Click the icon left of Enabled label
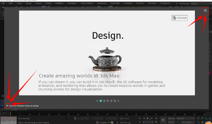This screenshot has width=212, height=124. pos(97,122)
